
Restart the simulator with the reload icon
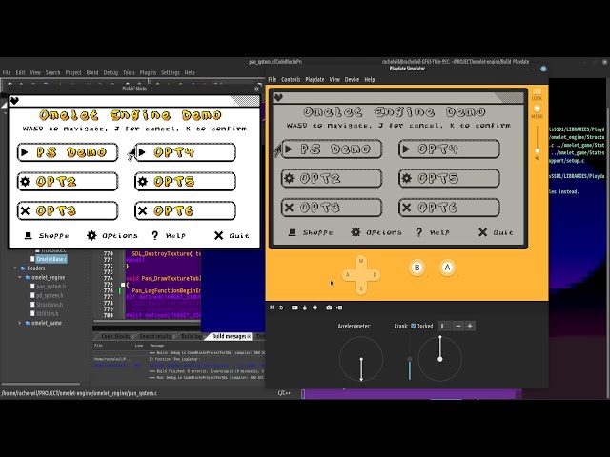tap(281, 308)
